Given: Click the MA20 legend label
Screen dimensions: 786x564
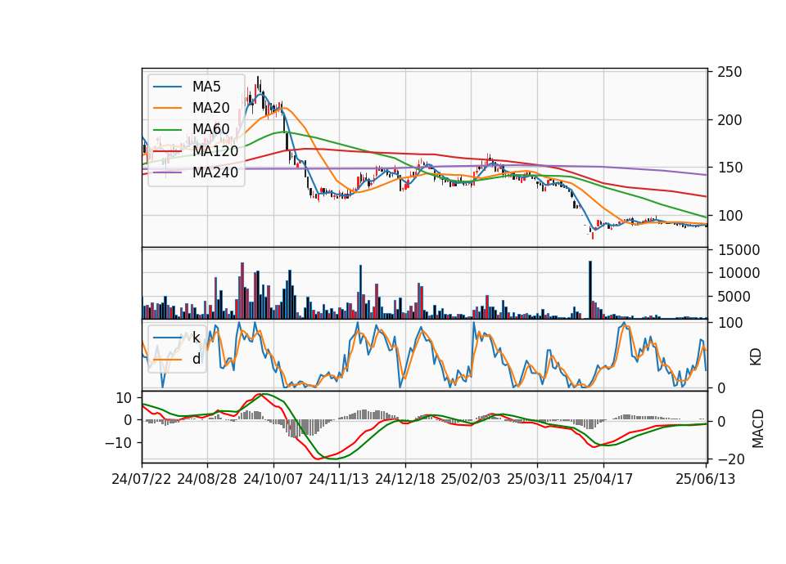Looking at the screenshot, I should click(x=210, y=108).
